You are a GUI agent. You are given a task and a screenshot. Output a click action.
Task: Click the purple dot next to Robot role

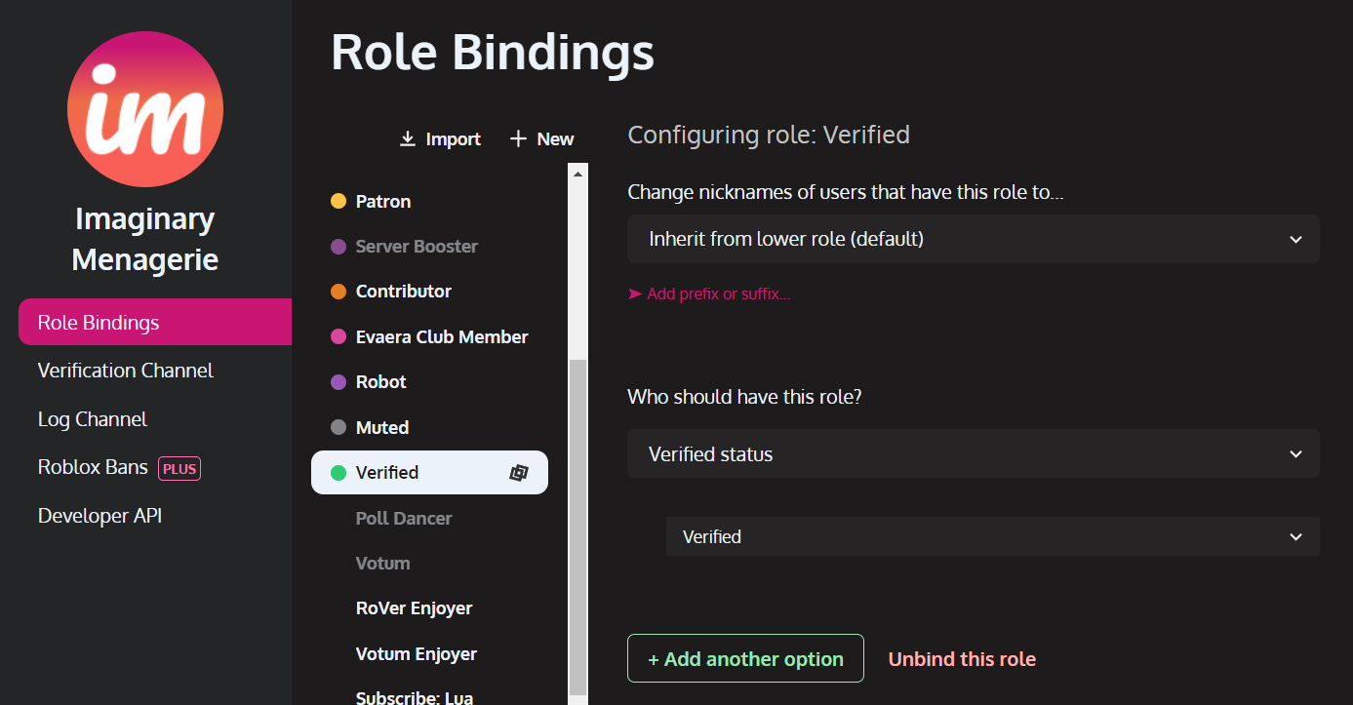click(337, 381)
